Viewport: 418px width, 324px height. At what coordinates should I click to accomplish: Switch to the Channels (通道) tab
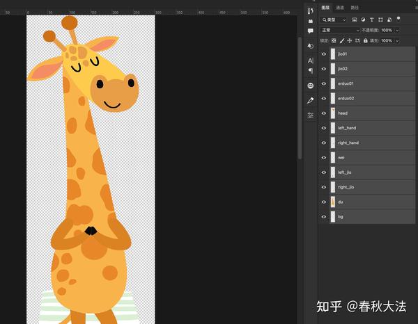(340, 8)
